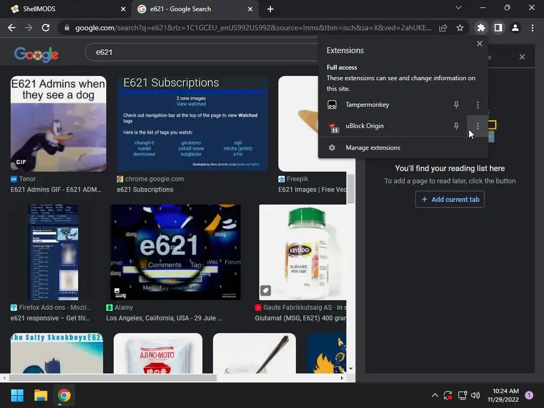Open the Salty Skookboys thumbnail

click(x=57, y=353)
